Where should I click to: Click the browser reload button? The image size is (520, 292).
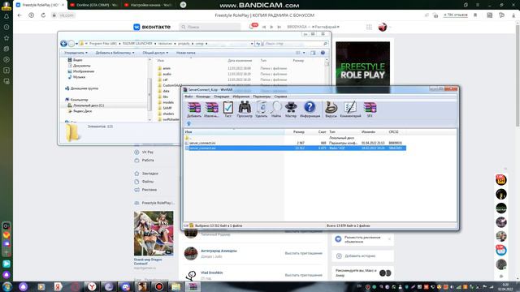(x=43, y=15)
